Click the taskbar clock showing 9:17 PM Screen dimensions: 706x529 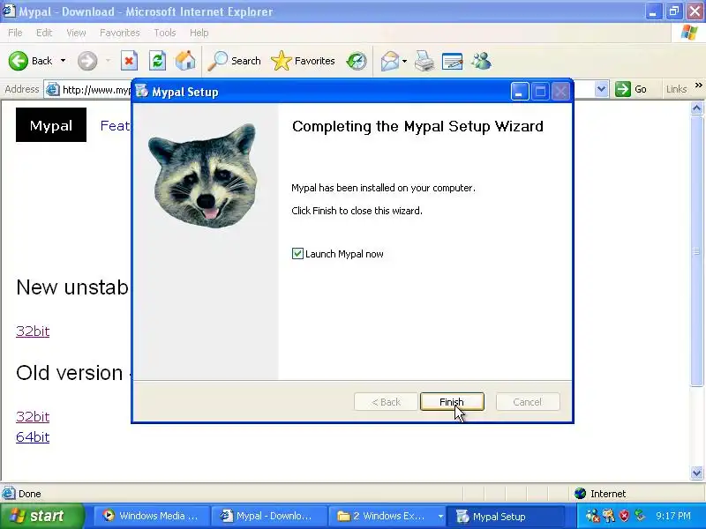click(673, 516)
